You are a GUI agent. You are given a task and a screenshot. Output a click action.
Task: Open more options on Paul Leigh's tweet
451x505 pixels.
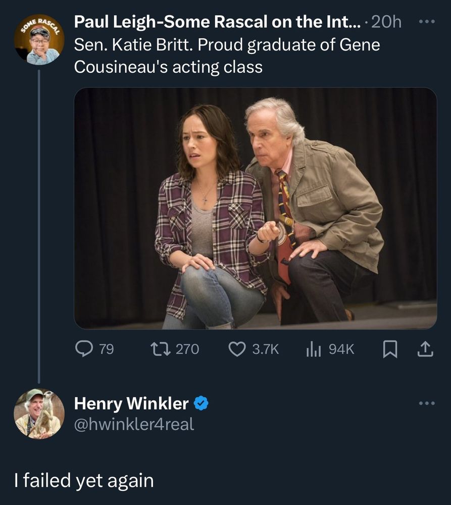426,22
